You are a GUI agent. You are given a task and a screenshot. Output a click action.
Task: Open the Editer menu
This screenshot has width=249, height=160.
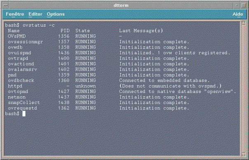(35, 14)
